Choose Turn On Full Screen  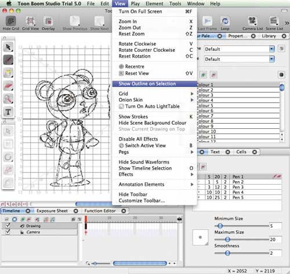coord(154,12)
